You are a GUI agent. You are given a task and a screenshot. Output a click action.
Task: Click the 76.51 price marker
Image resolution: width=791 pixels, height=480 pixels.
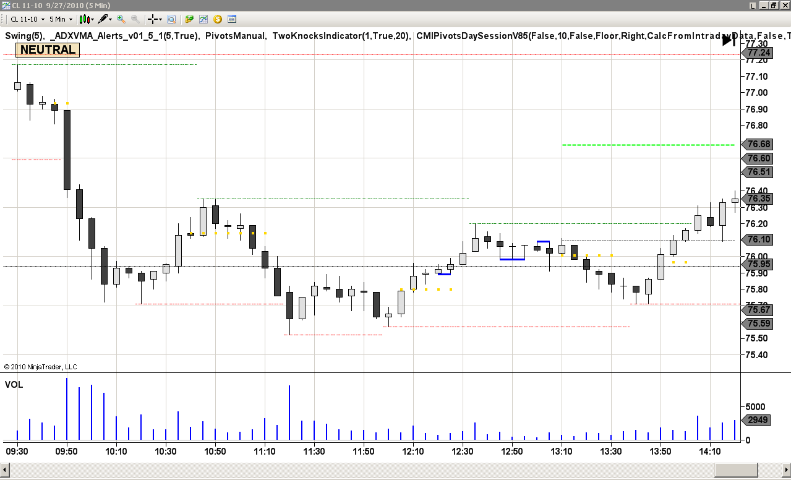coord(758,172)
